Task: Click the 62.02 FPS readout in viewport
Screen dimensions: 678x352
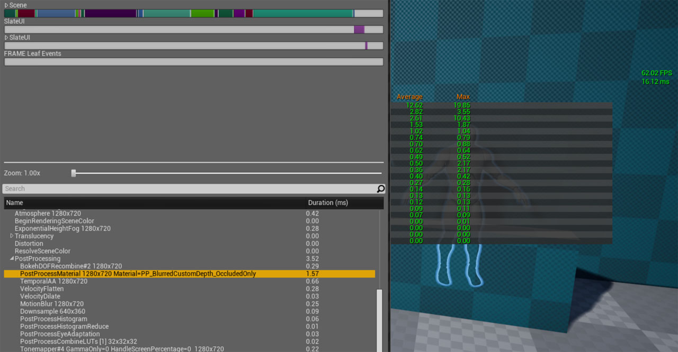Action: (x=656, y=73)
